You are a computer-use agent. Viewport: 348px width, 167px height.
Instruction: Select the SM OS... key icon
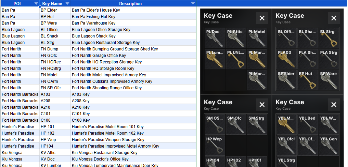pos(215,124)
